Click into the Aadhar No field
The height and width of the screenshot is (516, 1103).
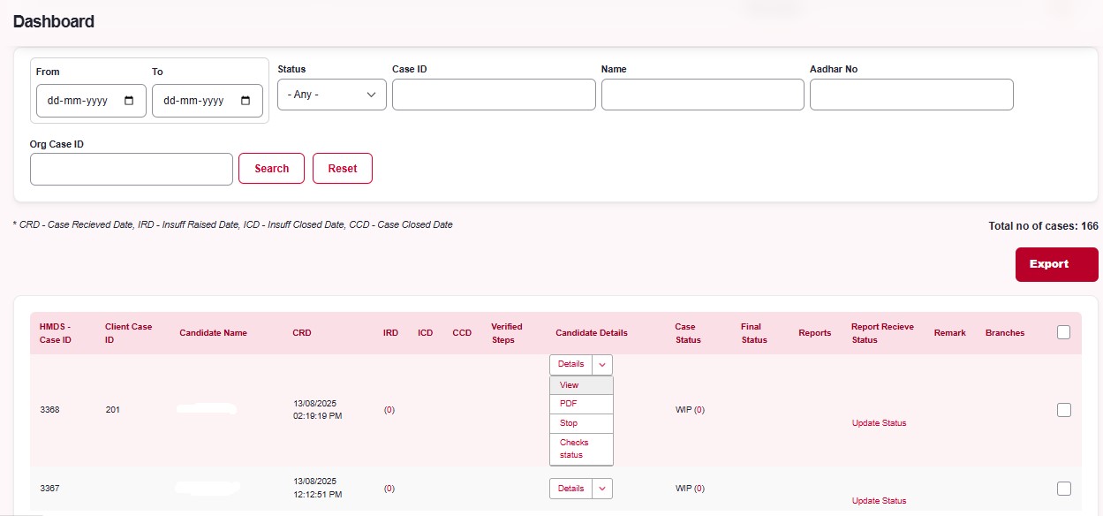[x=910, y=95]
